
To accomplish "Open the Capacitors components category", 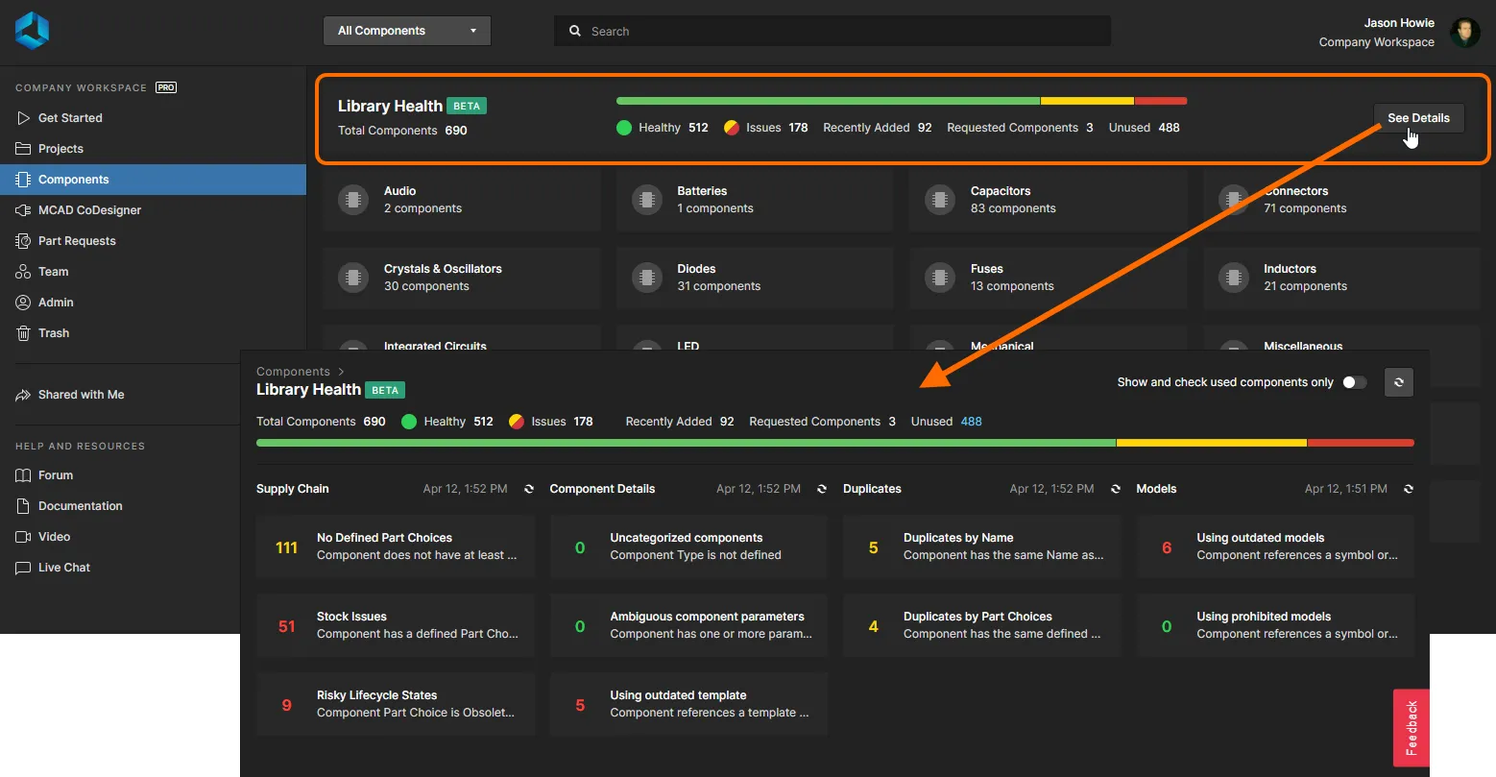I will [x=1049, y=200].
